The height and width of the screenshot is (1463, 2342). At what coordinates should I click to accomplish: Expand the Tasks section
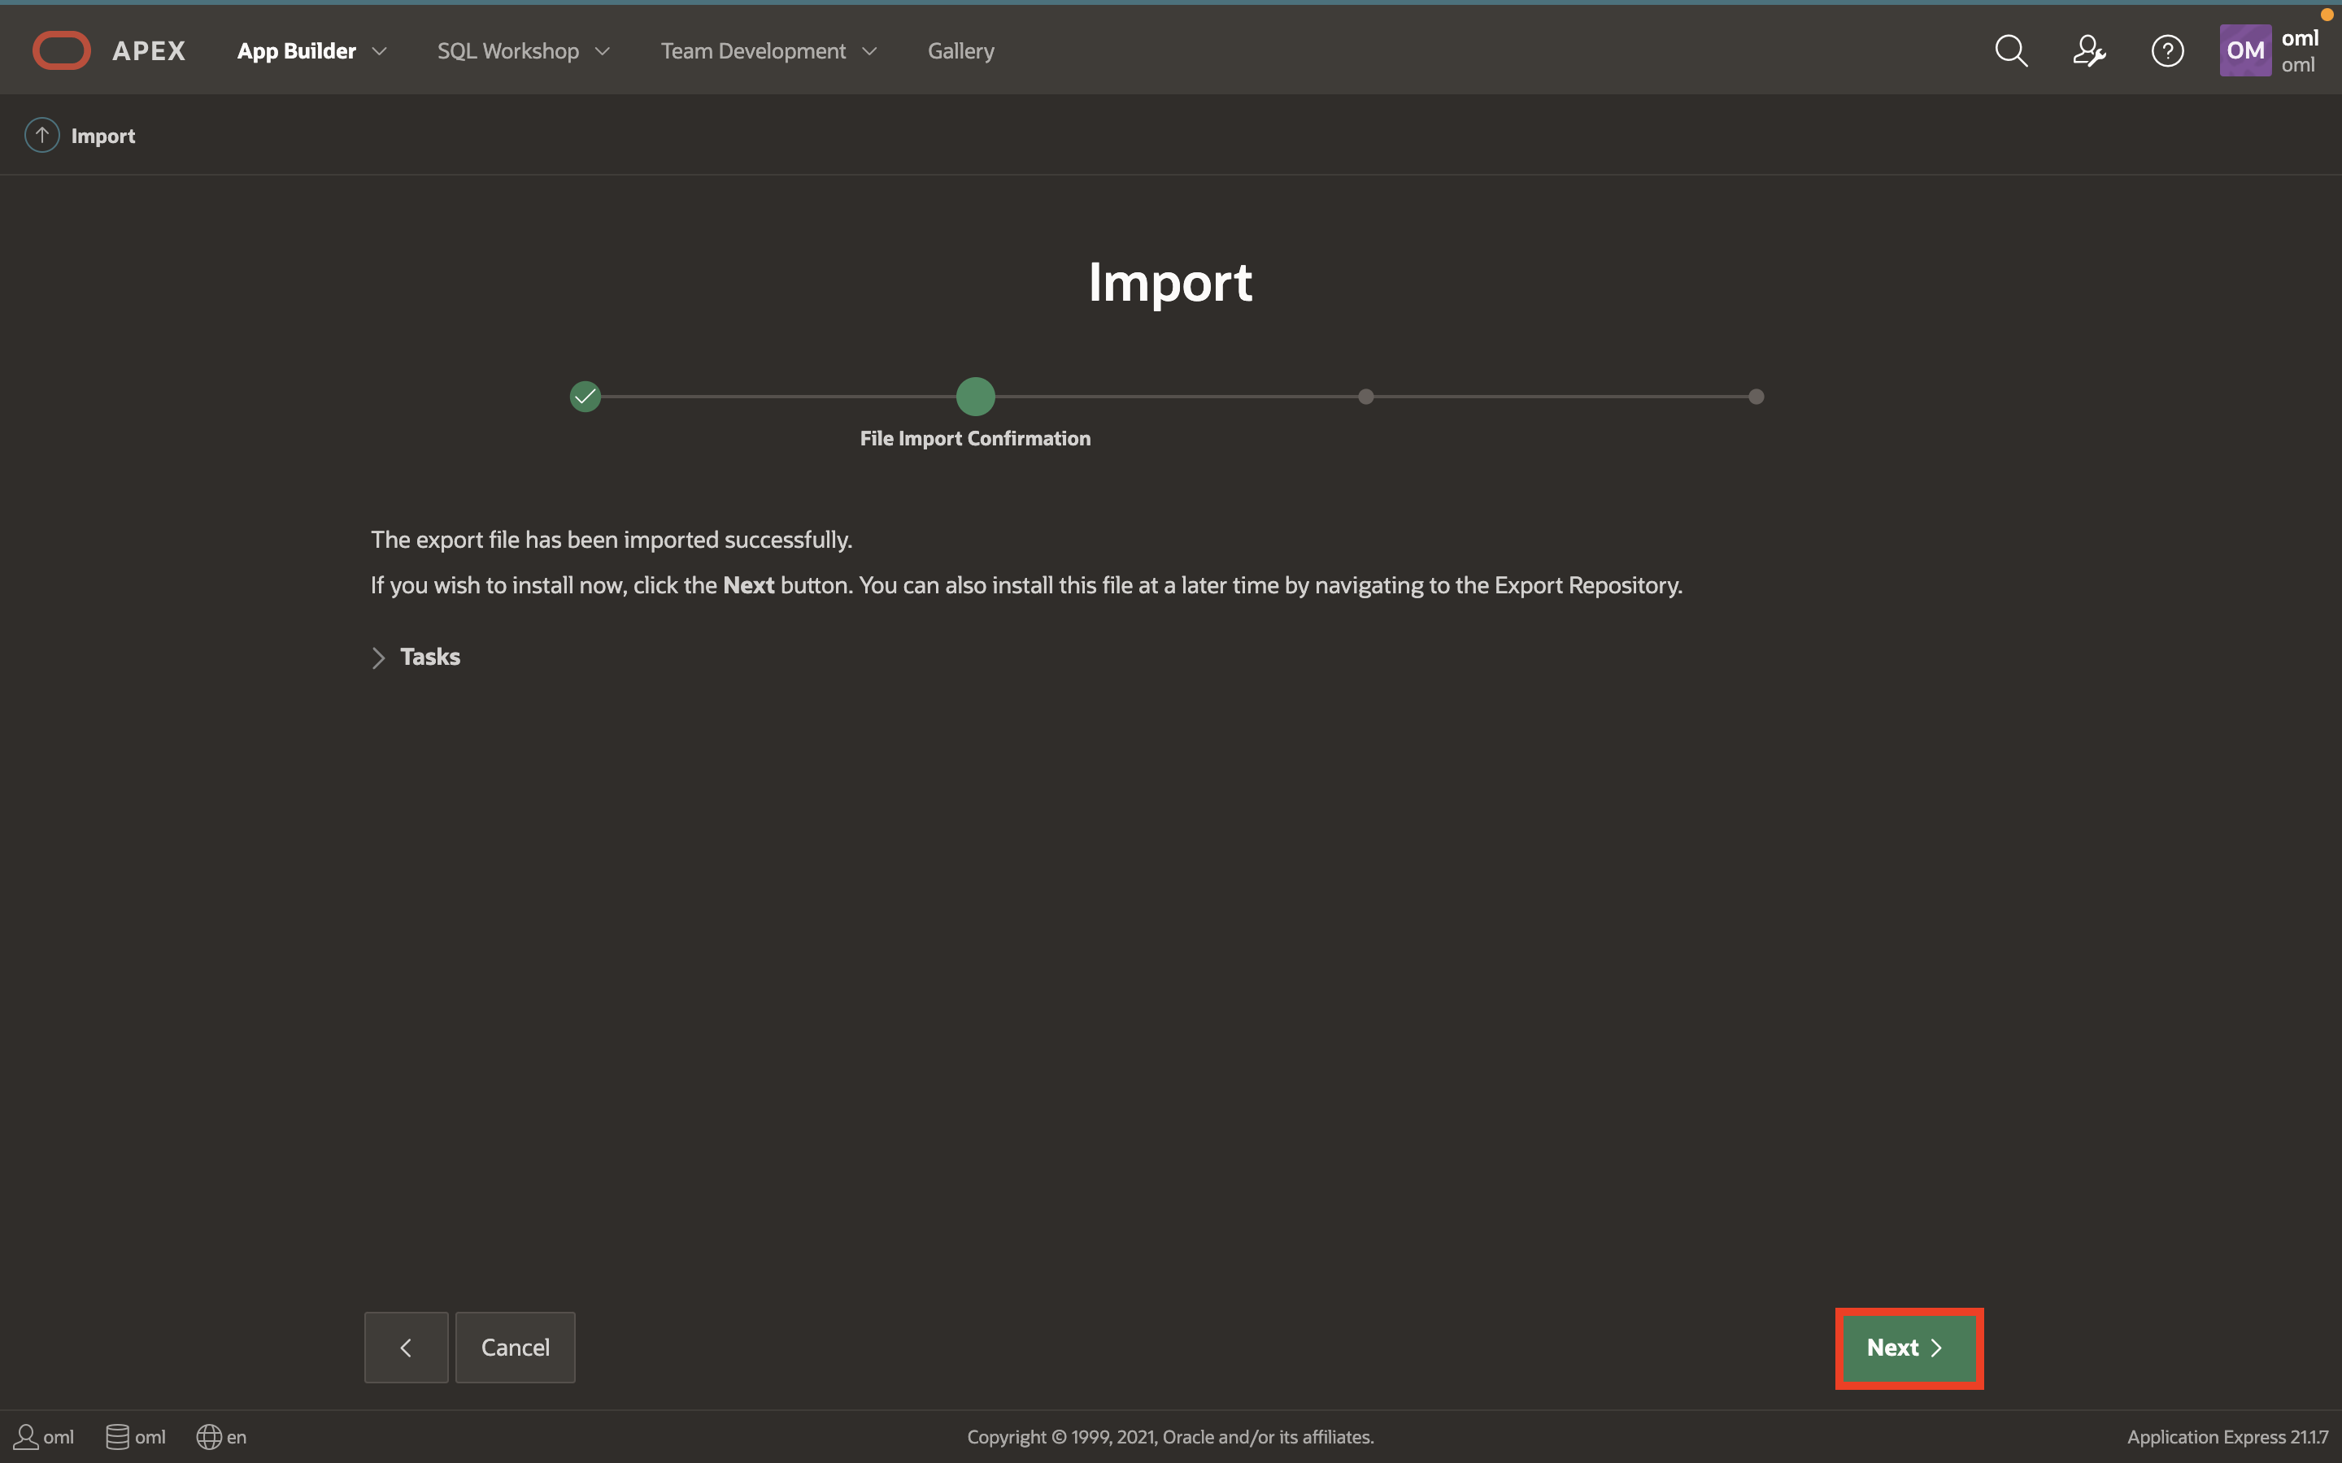[x=378, y=658]
